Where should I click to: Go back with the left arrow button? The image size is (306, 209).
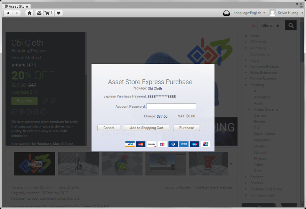(x=8, y=13)
